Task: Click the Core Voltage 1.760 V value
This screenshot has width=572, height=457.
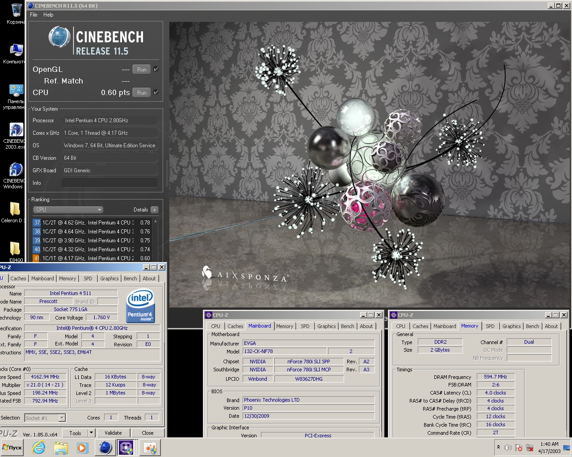Action: point(101,317)
